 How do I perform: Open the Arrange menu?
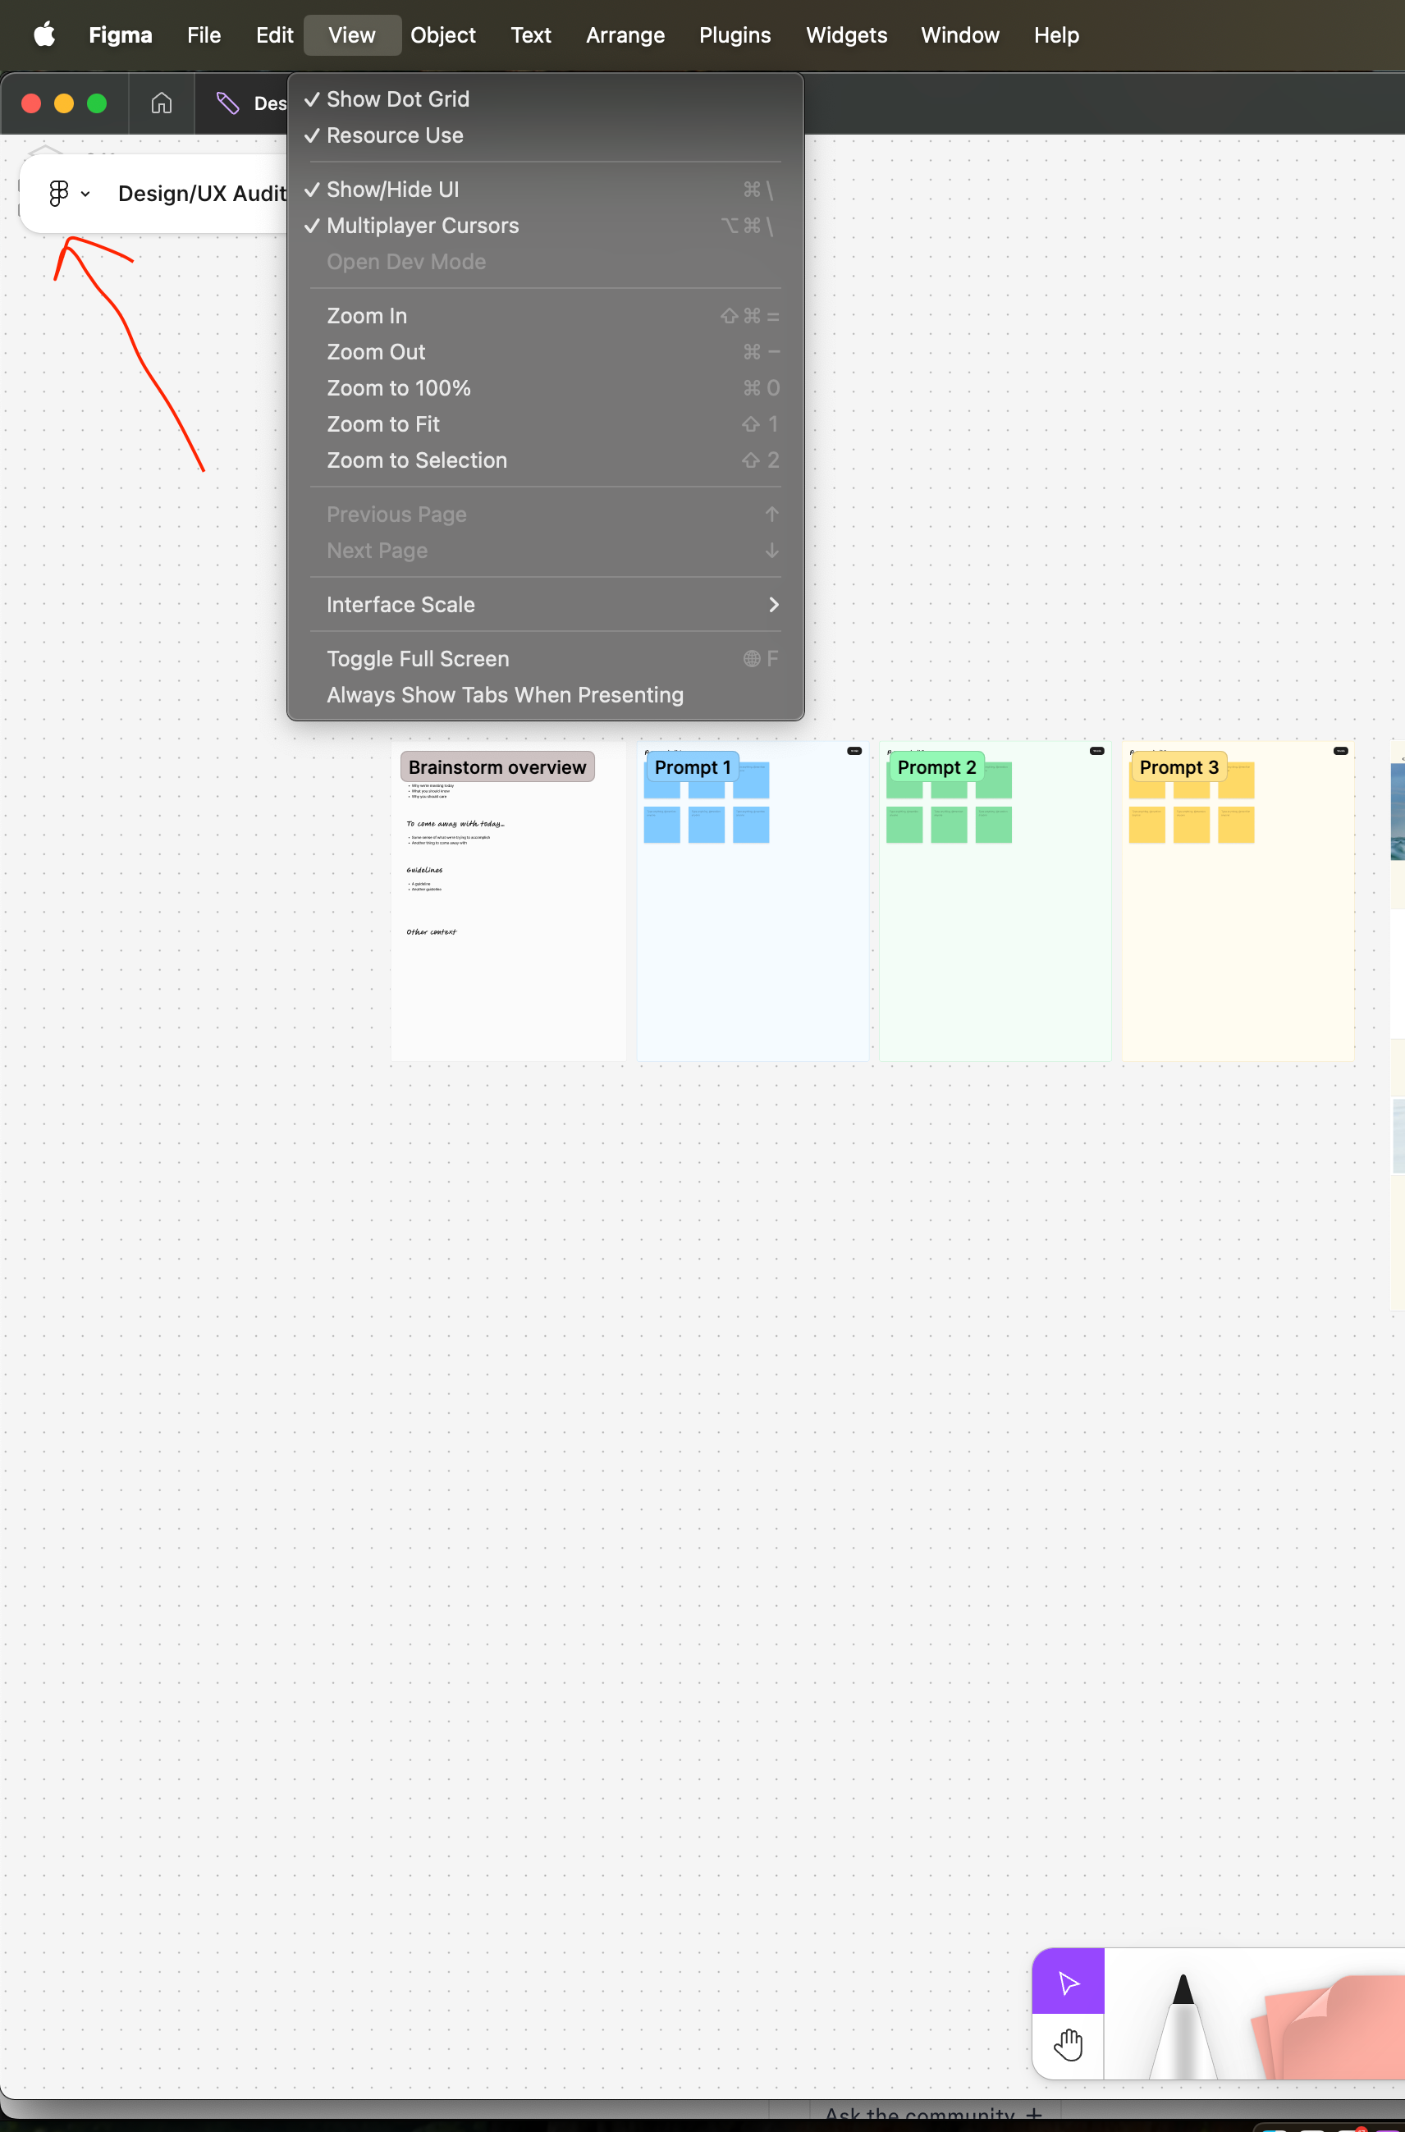[x=625, y=35]
